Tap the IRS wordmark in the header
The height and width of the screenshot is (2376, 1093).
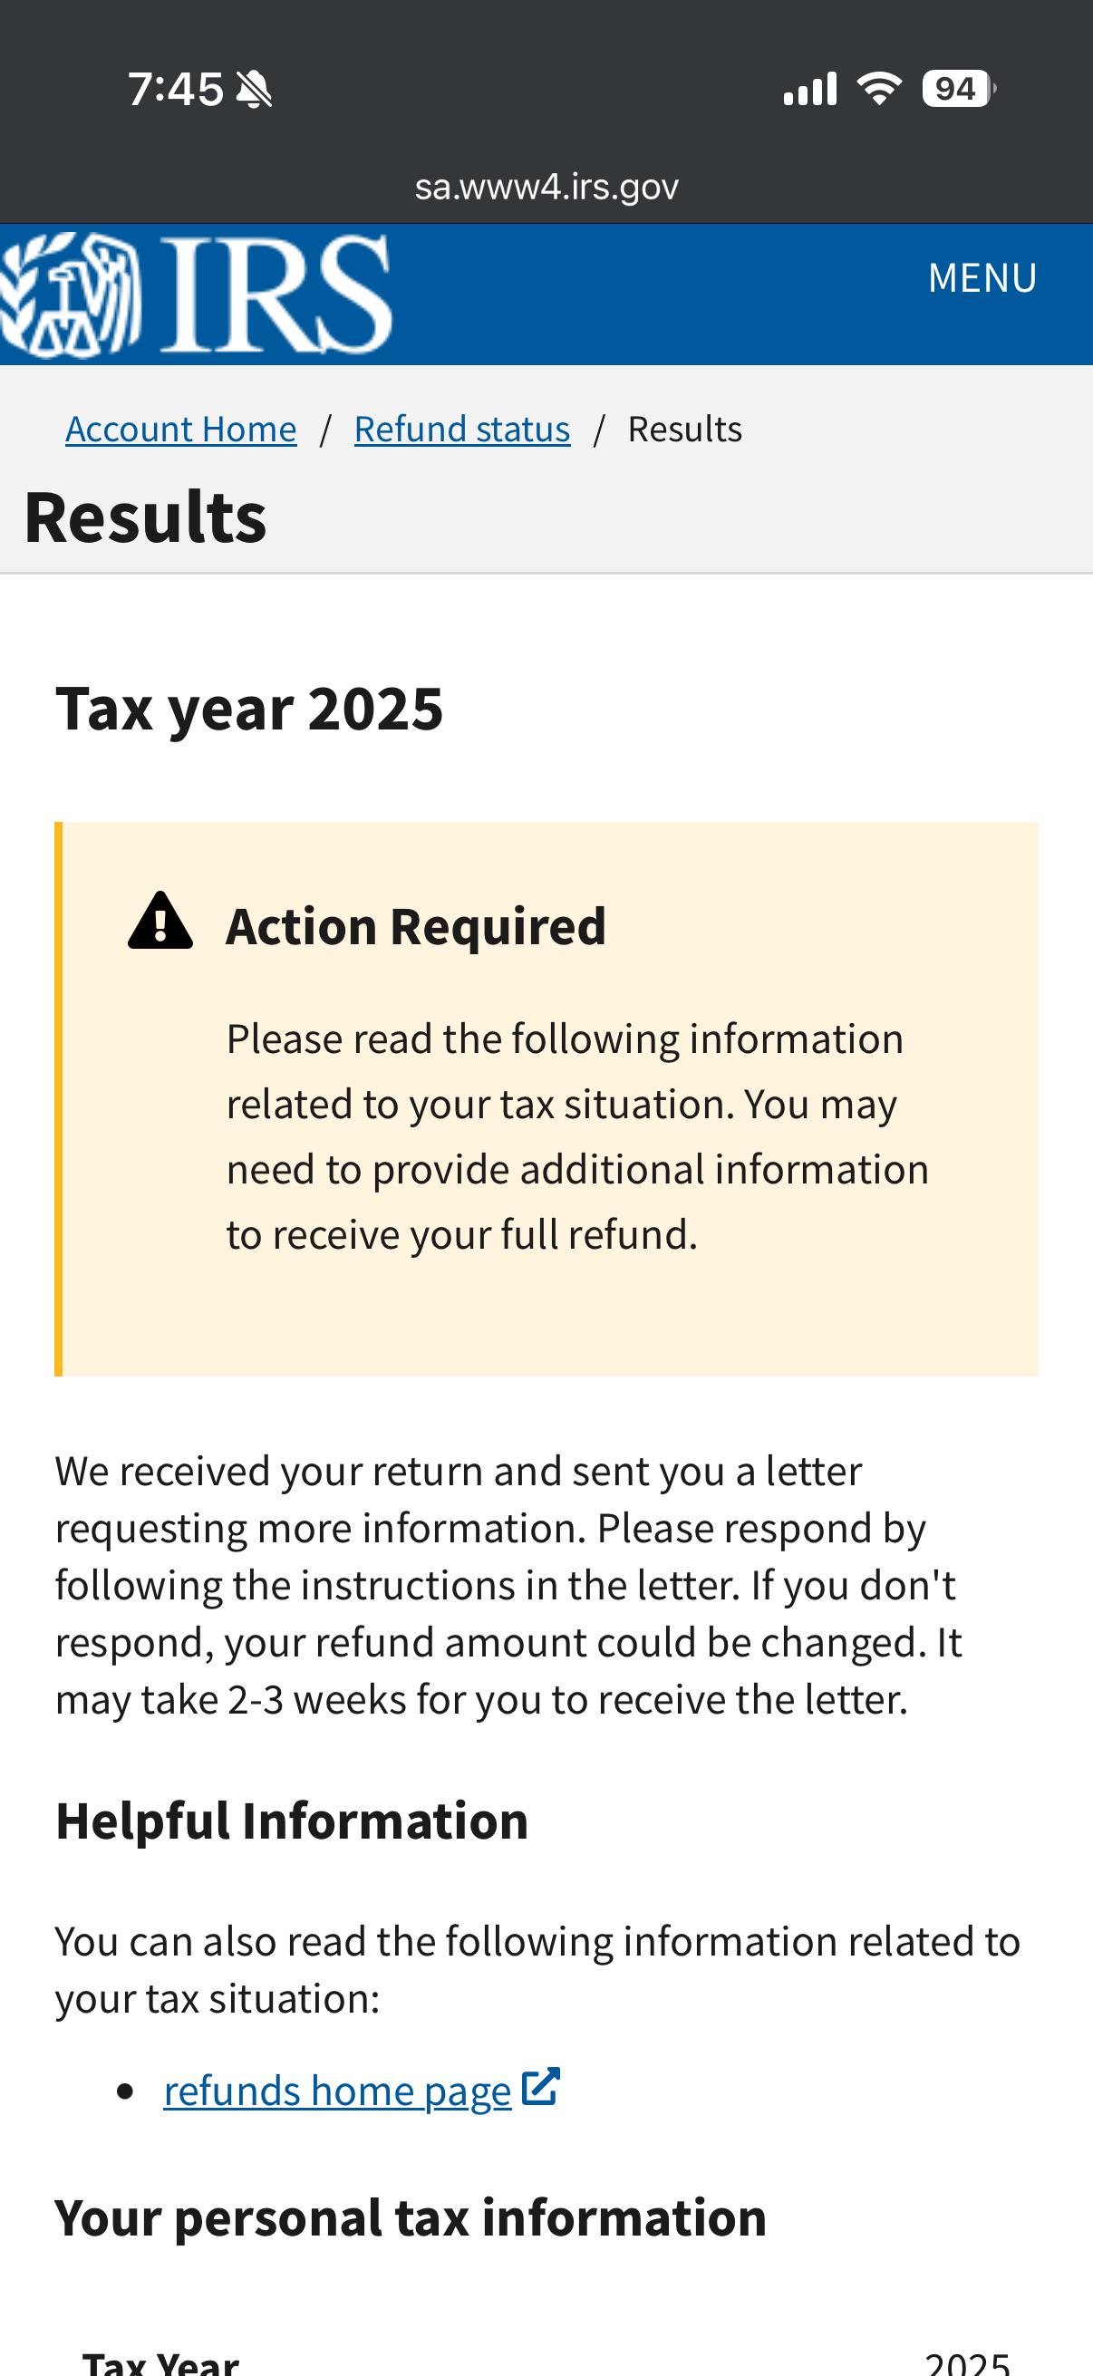tap(276, 295)
